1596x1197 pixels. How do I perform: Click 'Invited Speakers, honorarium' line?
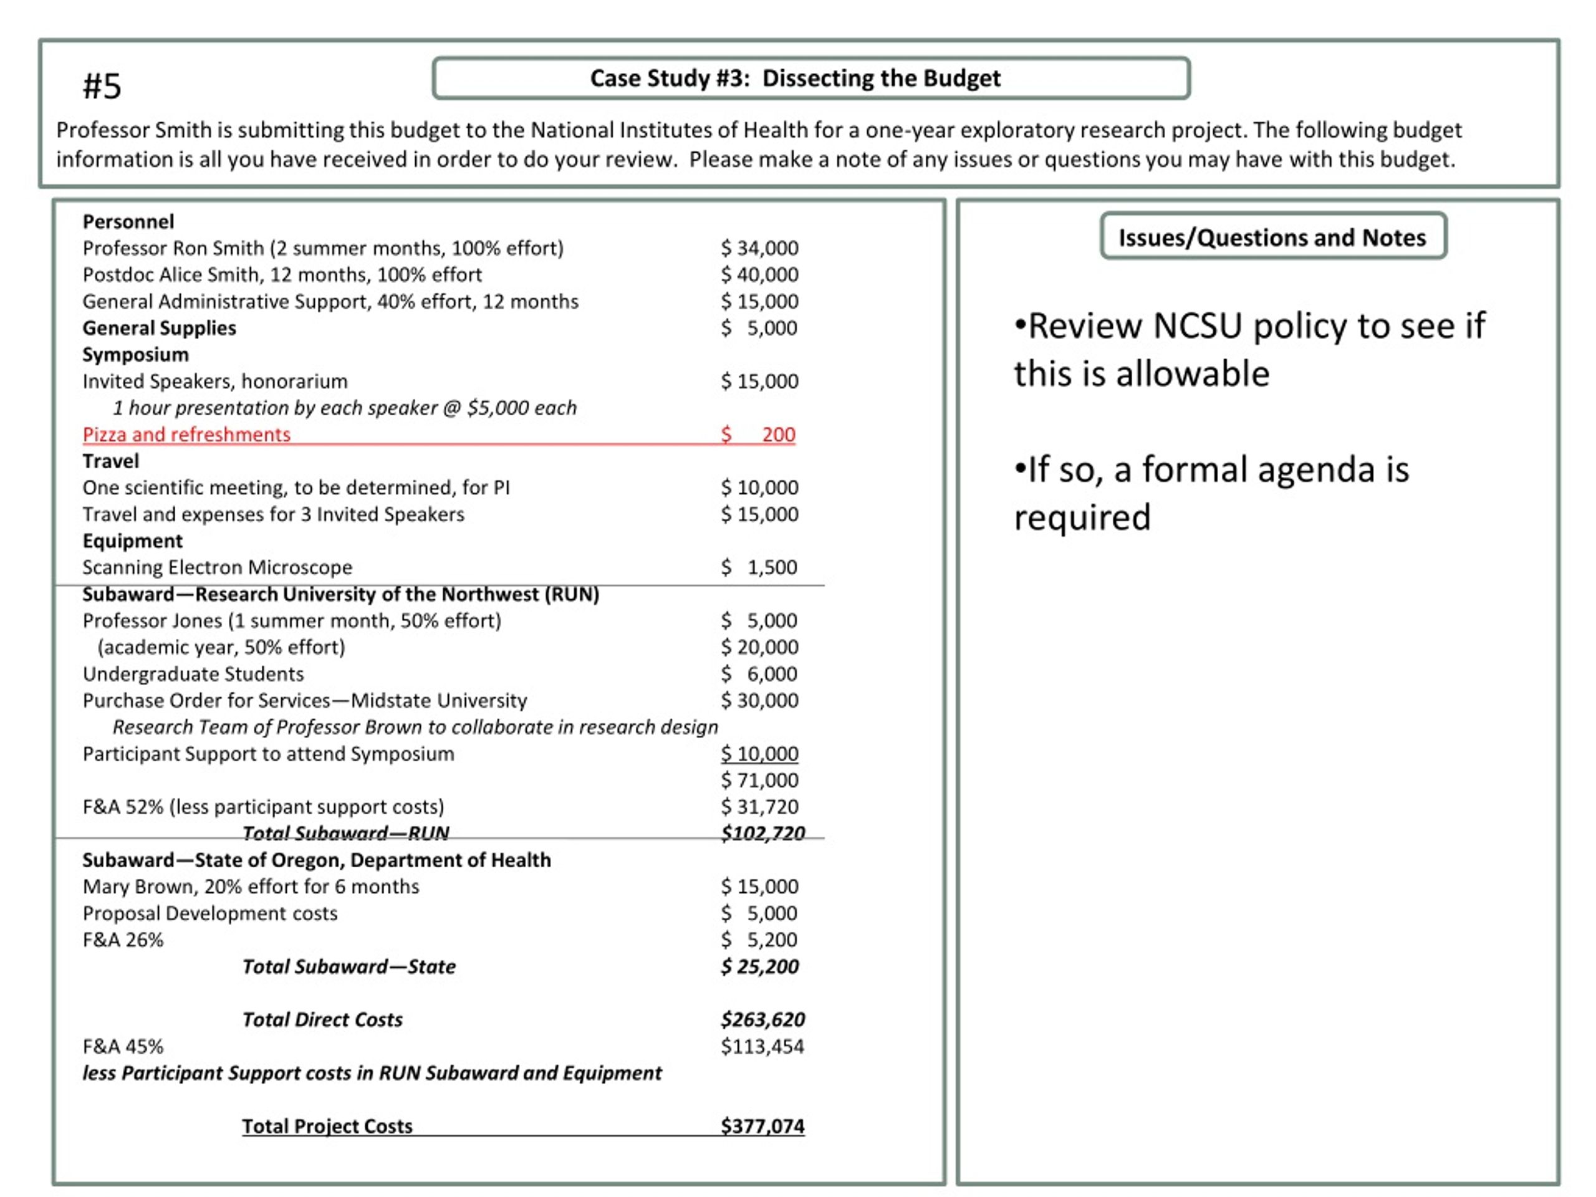click(x=215, y=381)
